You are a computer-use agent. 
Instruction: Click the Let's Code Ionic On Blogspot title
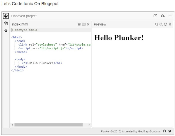(x=30, y=4)
